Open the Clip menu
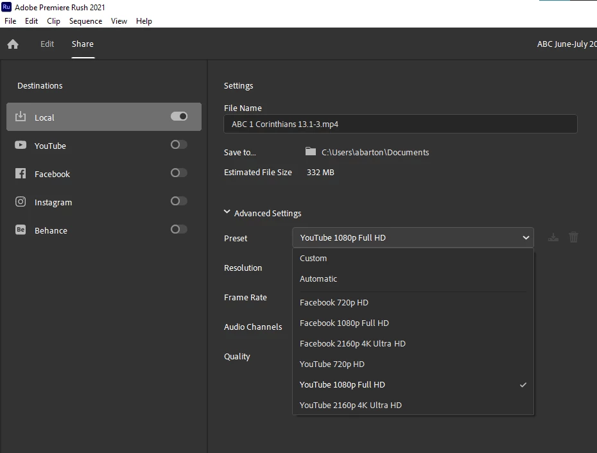597x453 pixels. 54,21
